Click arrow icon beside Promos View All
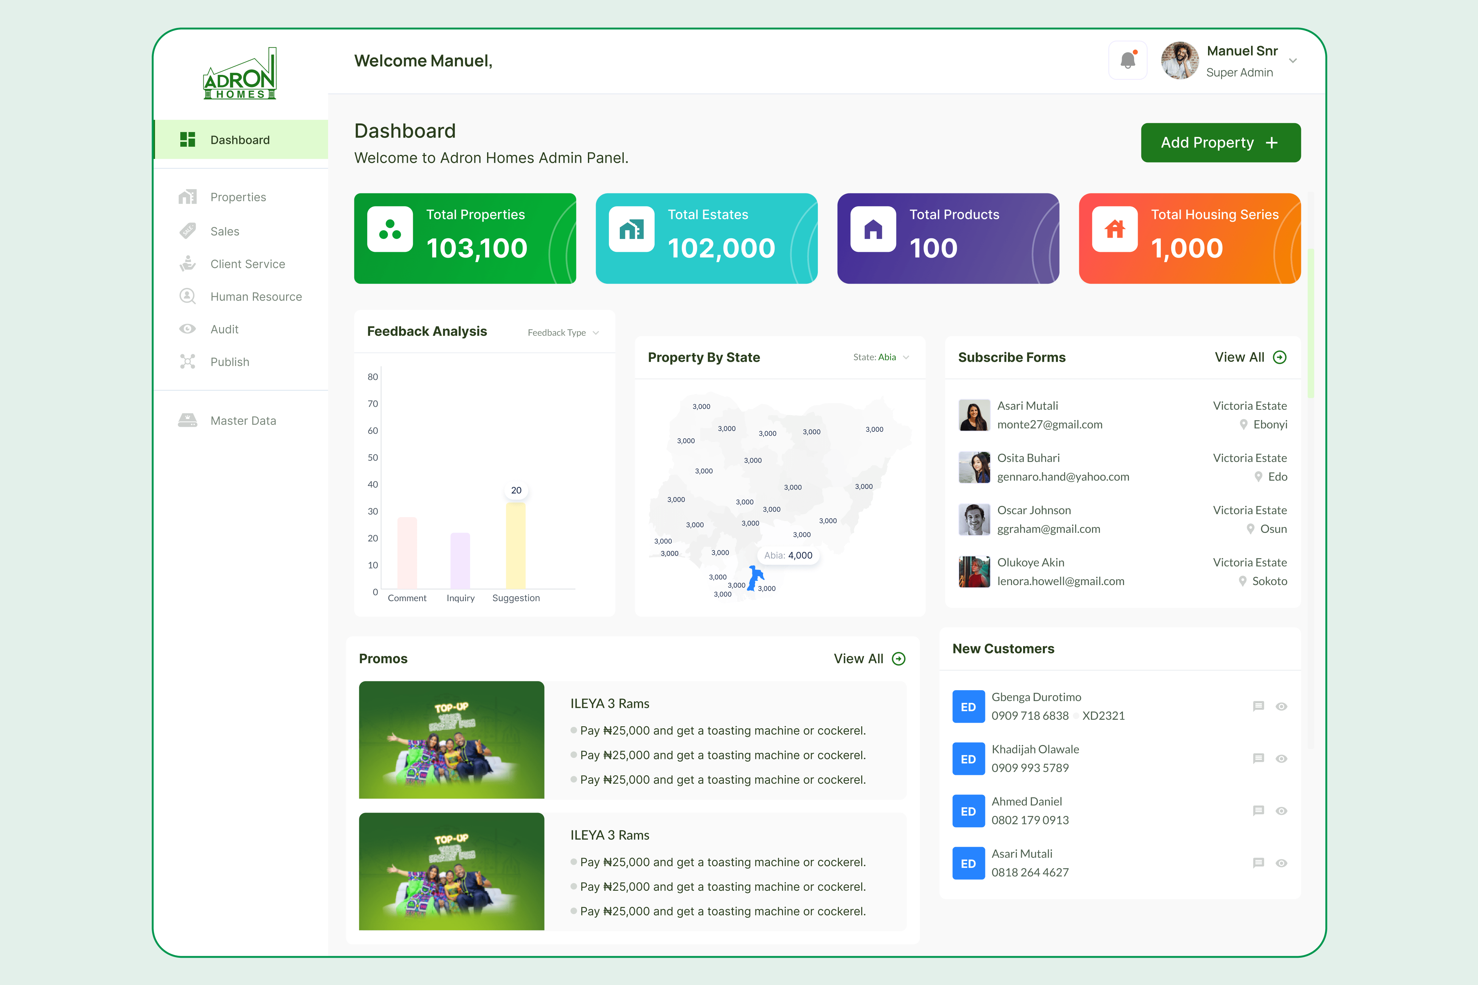Screen dimensions: 1478x985 pos(899,659)
